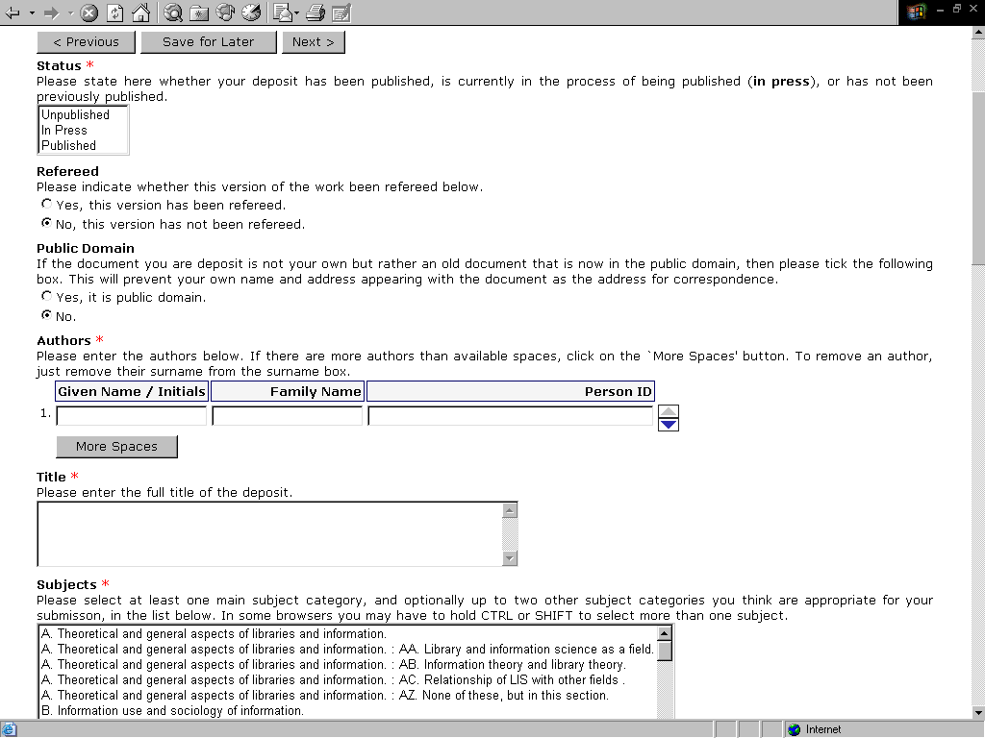Open the Favorites folder icon
This screenshot has height=738, width=985.
(199, 12)
